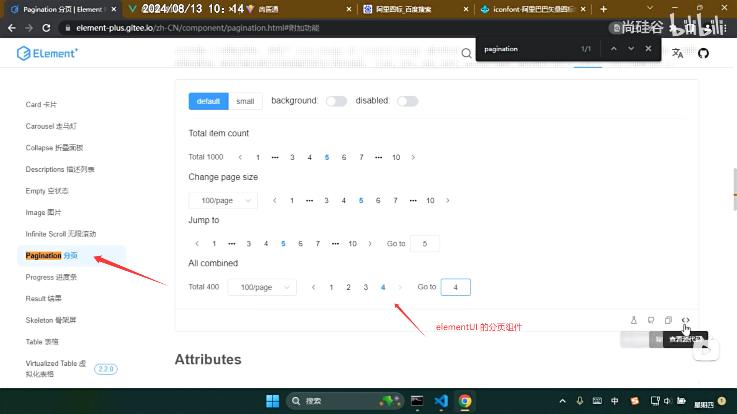The width and height of the screenshot is (737, 414).
Task: Click the GitHub icon in the header
Action: [x=703, y=53]
